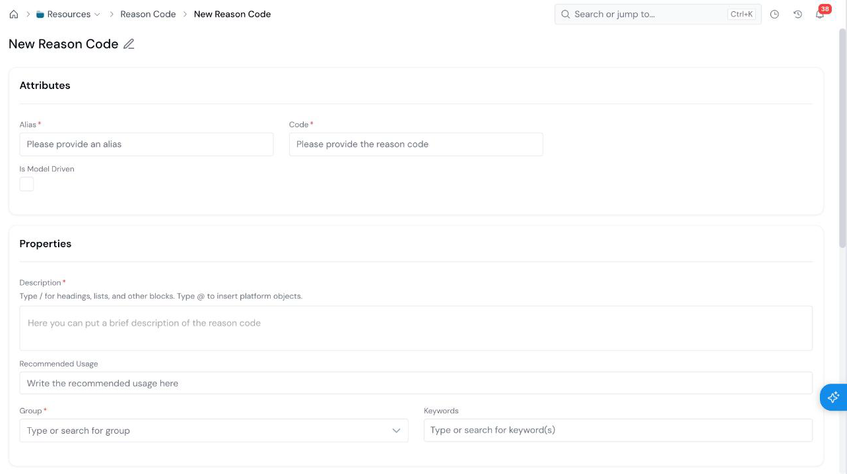The image size is (847, 474).
Task: Open the history icon in the header
Action: pyautogui.click(x=797, y=14)
